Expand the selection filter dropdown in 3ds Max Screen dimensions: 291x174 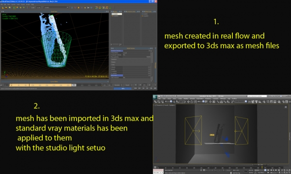pos(168,101)
